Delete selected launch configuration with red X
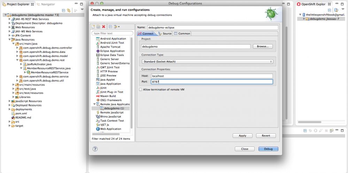The height and width of the screenshot is (173, 348). click(x=104, y=27)
